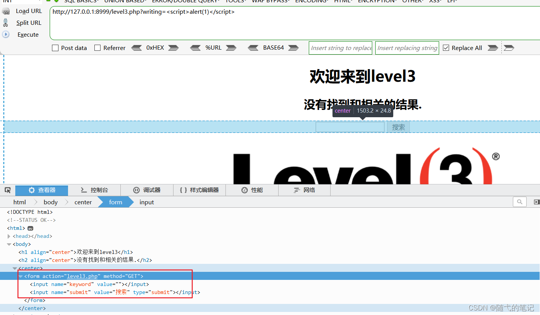Collapse the form node triangle
This screenshot has height=315, width=540.
(21, 276)
